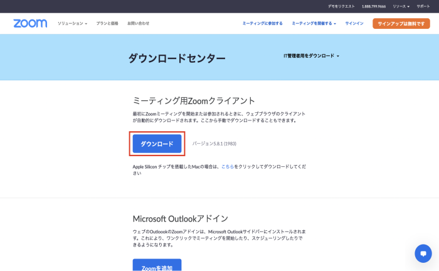Click the Zoom logo in the header

pos(30,23)
